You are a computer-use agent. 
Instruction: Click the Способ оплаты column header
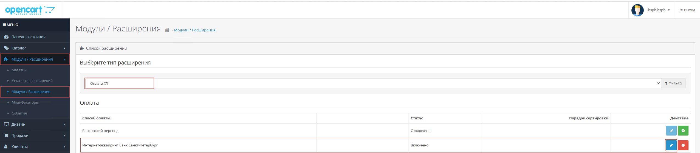tap(96, 118)
